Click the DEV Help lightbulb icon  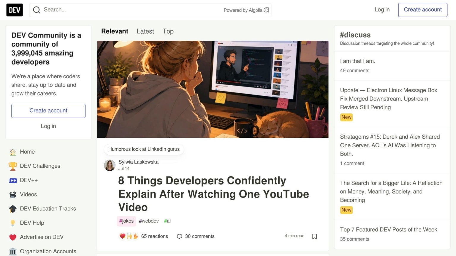[13, 223]
